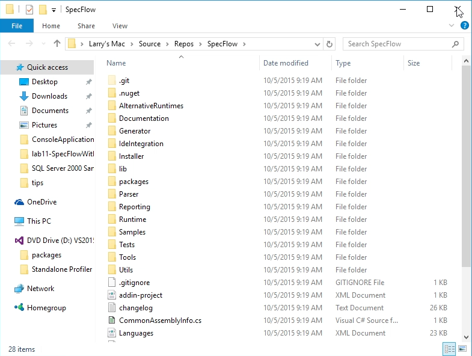Refresh the SpecFlow folder view
472x356 pixels.
329,44
